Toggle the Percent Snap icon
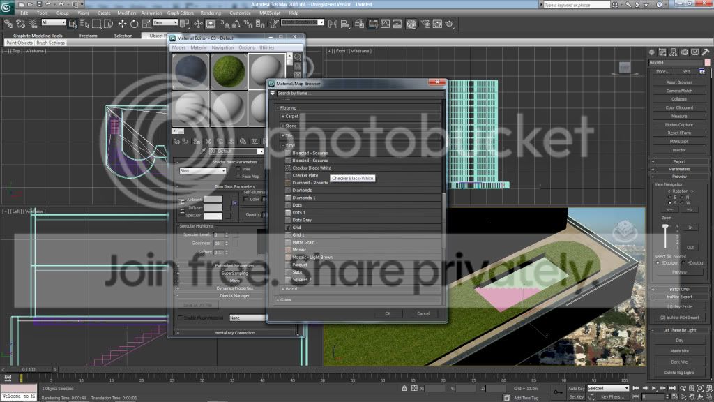Screen dimensions: 714x402 point(248,24)
